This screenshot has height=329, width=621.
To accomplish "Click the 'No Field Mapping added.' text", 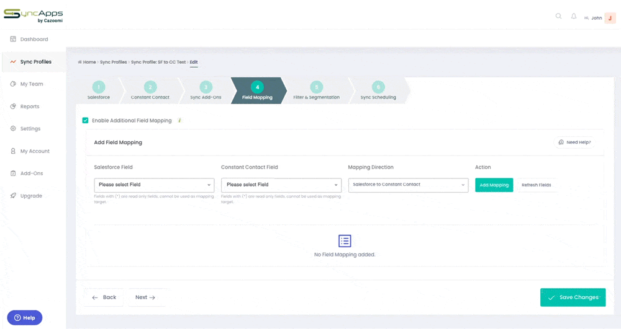I will (x=345, y=255).
